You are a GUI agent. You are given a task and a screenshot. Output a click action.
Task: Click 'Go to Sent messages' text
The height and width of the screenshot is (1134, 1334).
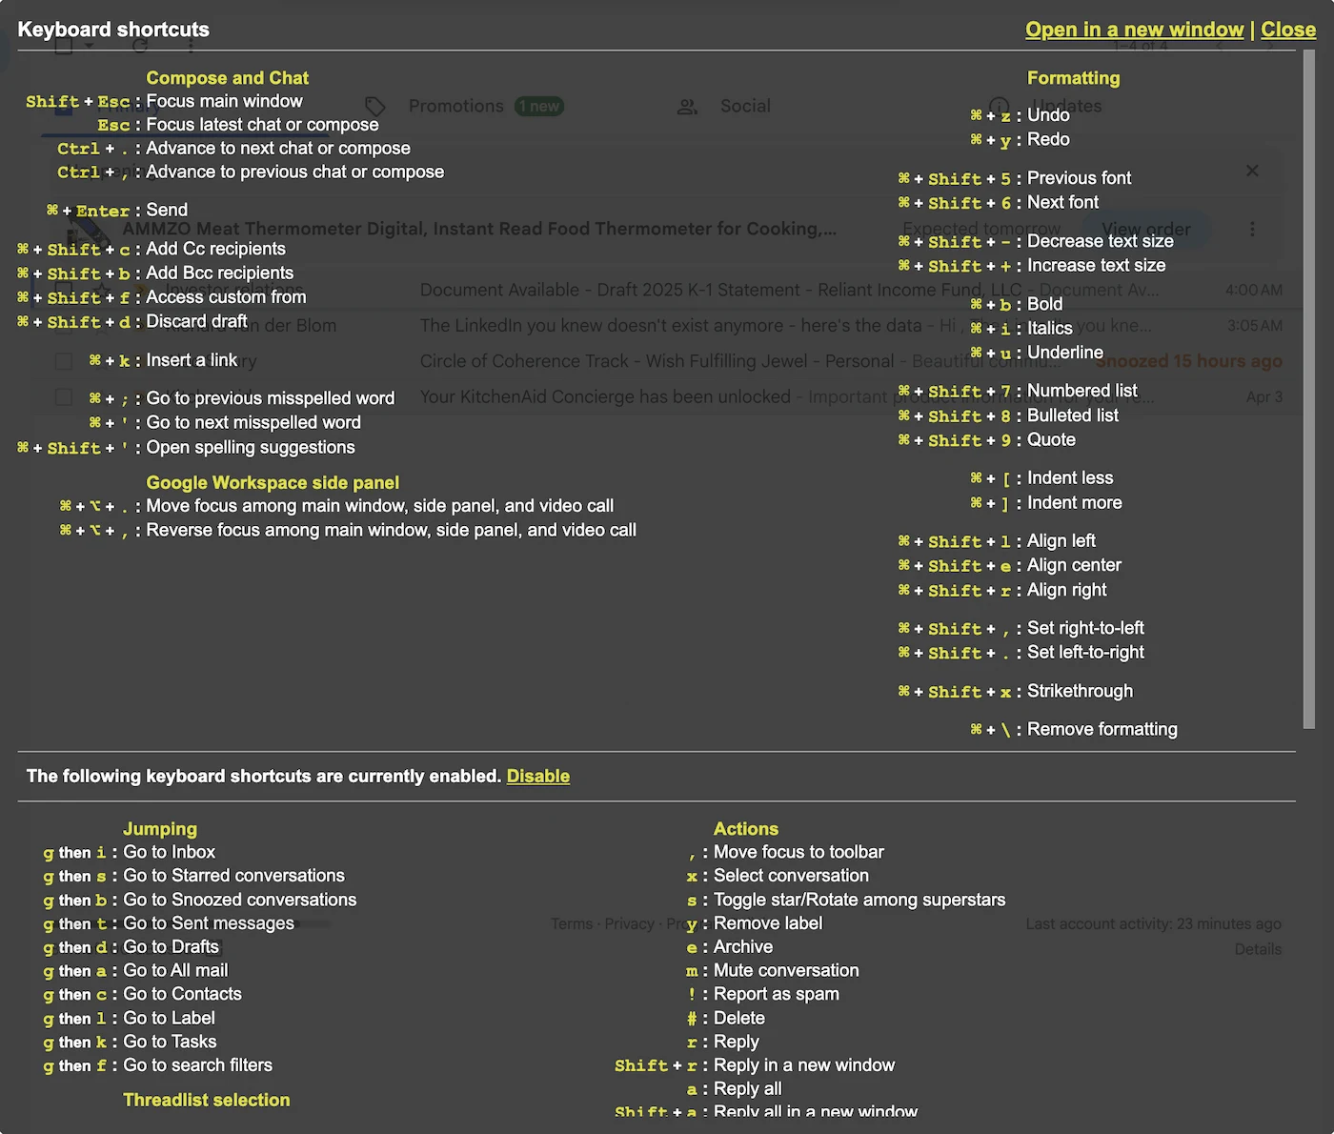coord(208,923)
